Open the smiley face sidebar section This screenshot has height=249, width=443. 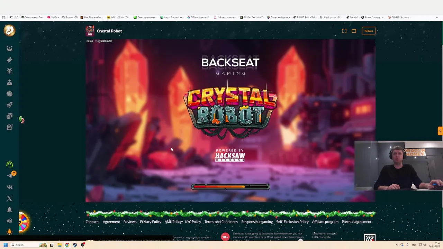[x=9, y=48]
